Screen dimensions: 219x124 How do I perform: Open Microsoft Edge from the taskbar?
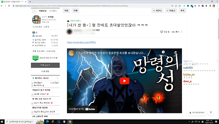[47, 122]
